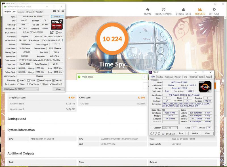The width and height of the screenshot is (227, 167).
Task: Click the BIOS export share icon
Action: (52, 33)
